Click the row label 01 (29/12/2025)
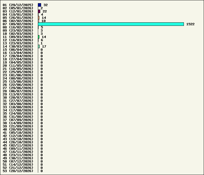The image size is (204, 175). coord(18,5)
